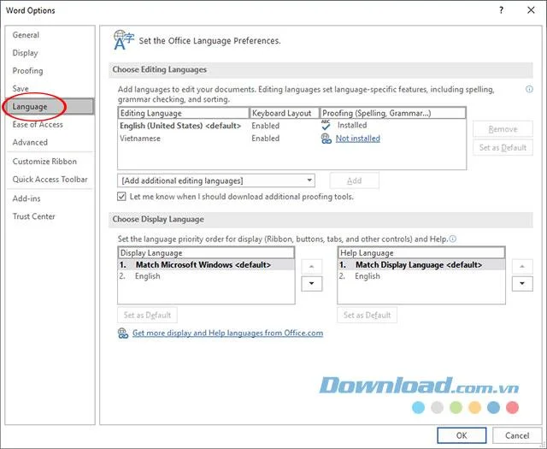Select the Vietnamese editing language row
This screenshot has width=547, height=449.
(291, 139)
